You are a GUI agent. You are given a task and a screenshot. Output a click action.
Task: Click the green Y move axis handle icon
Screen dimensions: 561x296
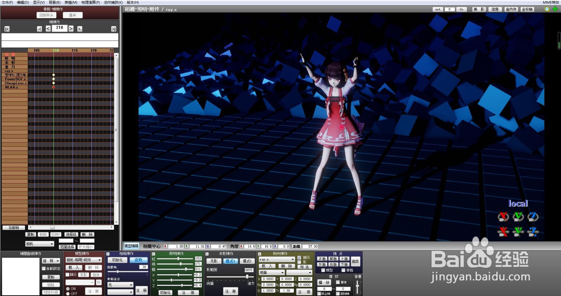click(x=518, y=231)
